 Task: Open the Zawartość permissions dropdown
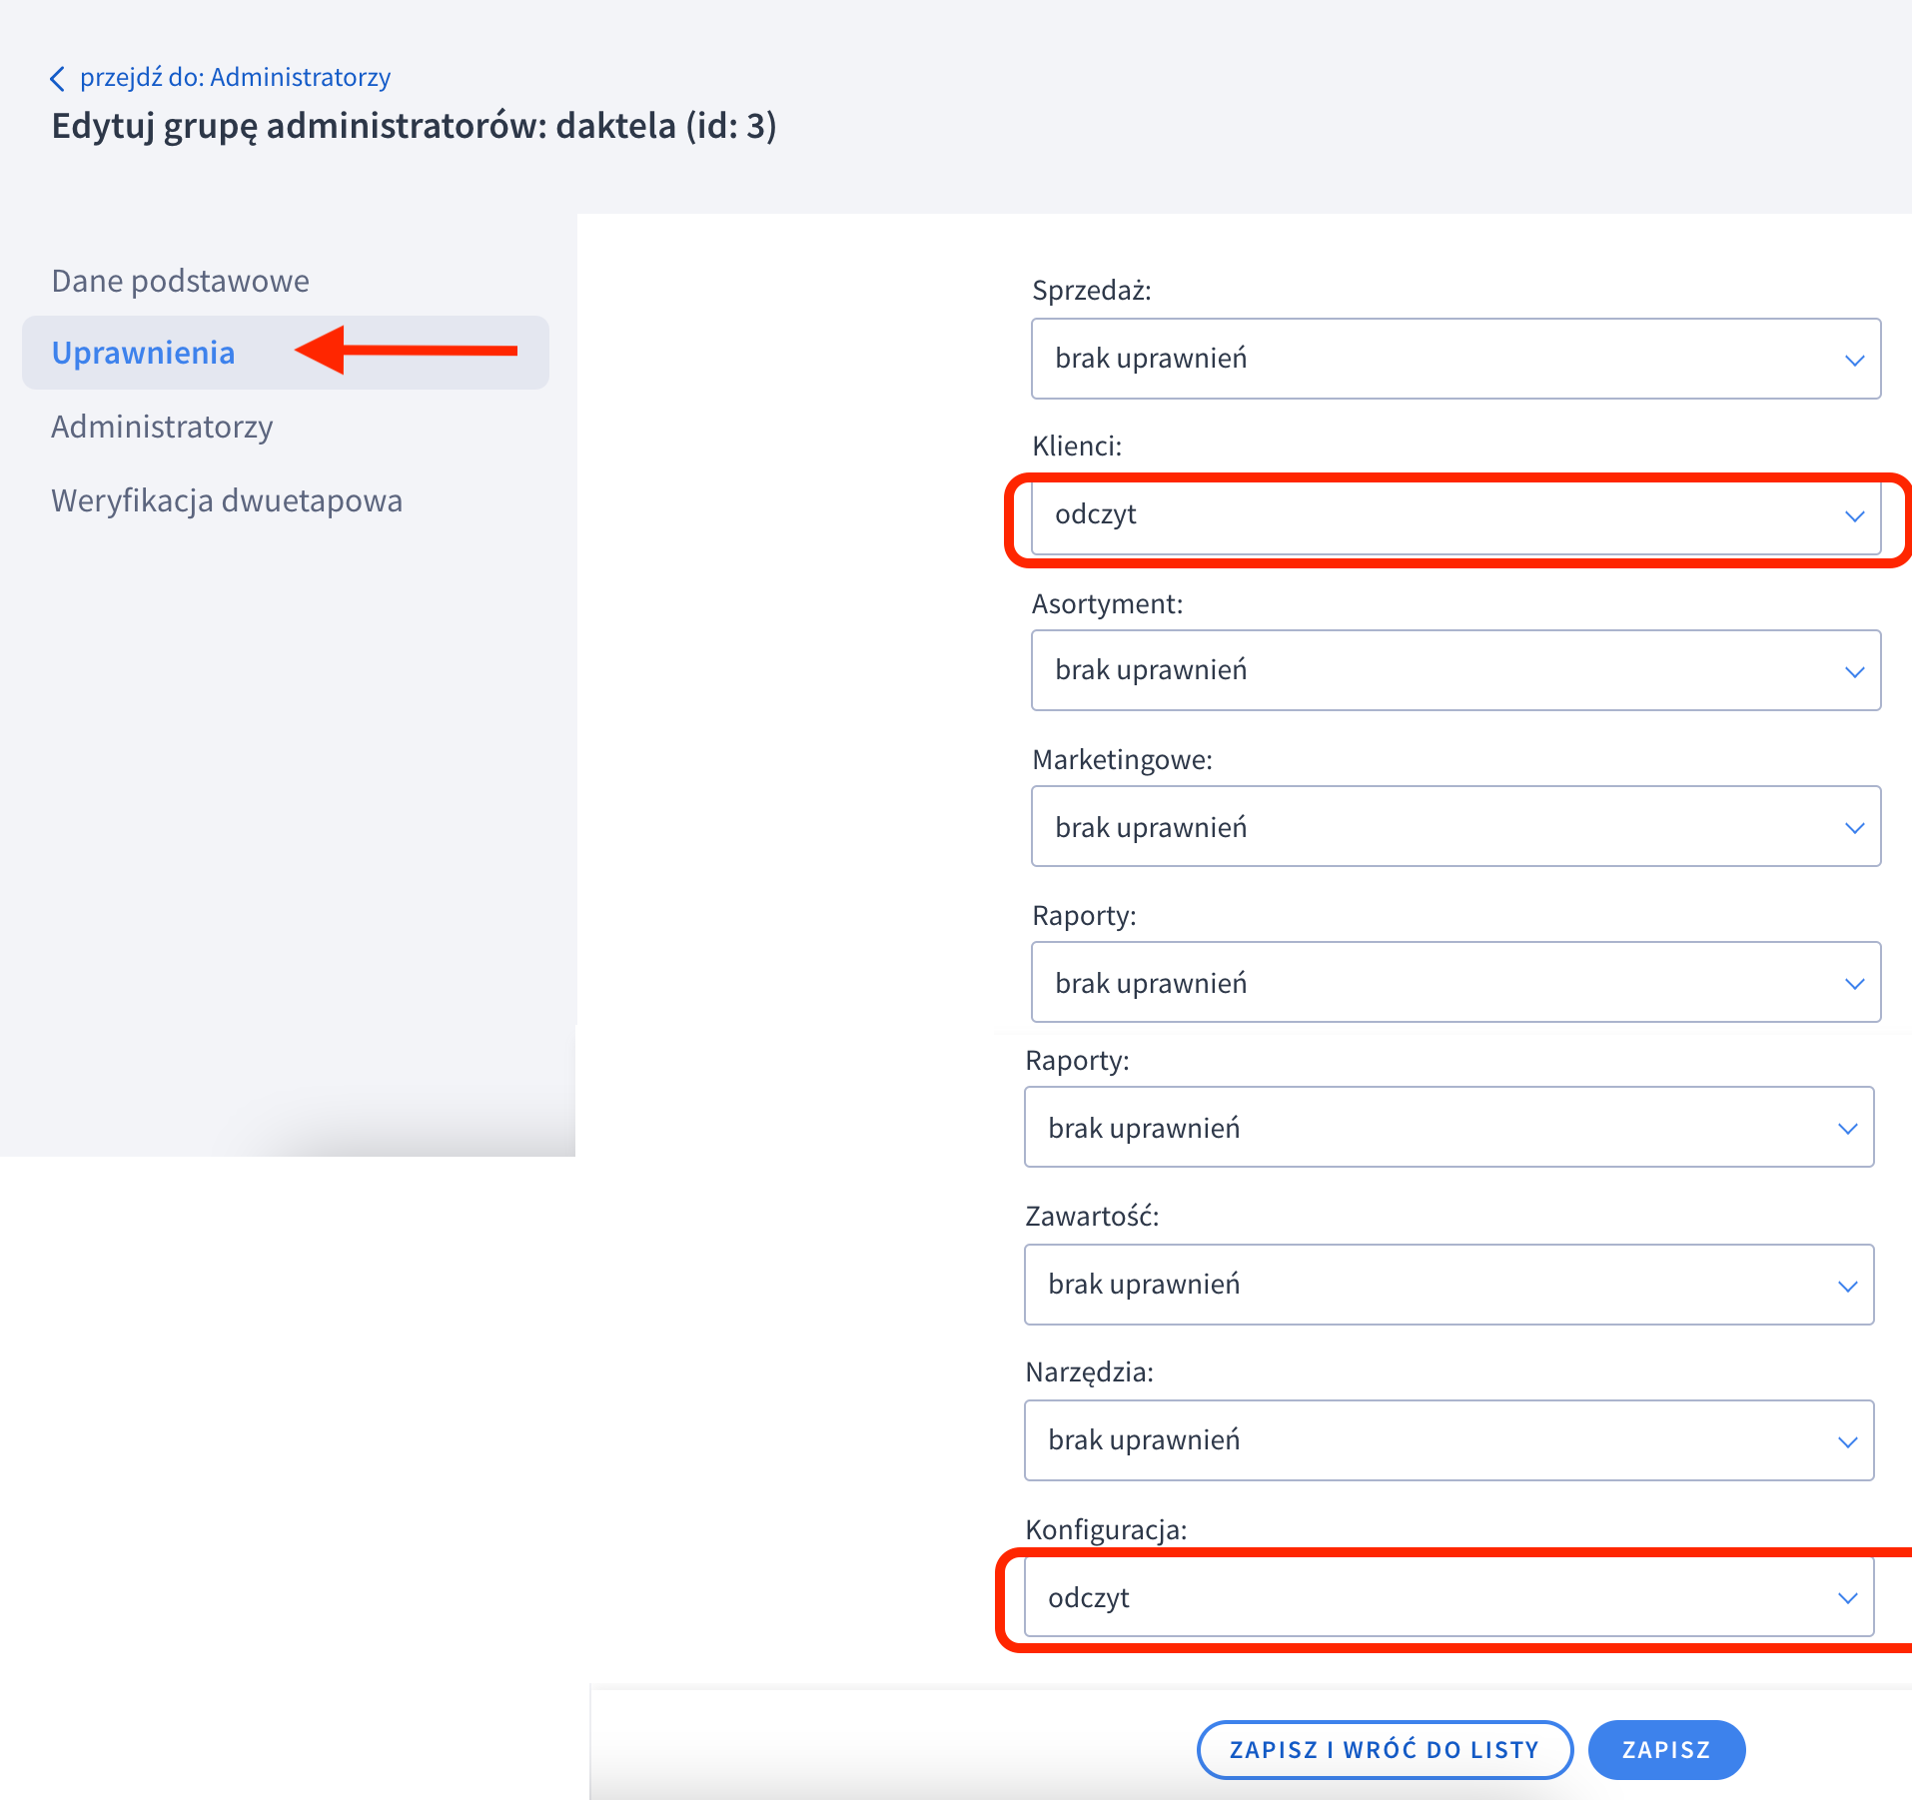pos(1447,1285)
